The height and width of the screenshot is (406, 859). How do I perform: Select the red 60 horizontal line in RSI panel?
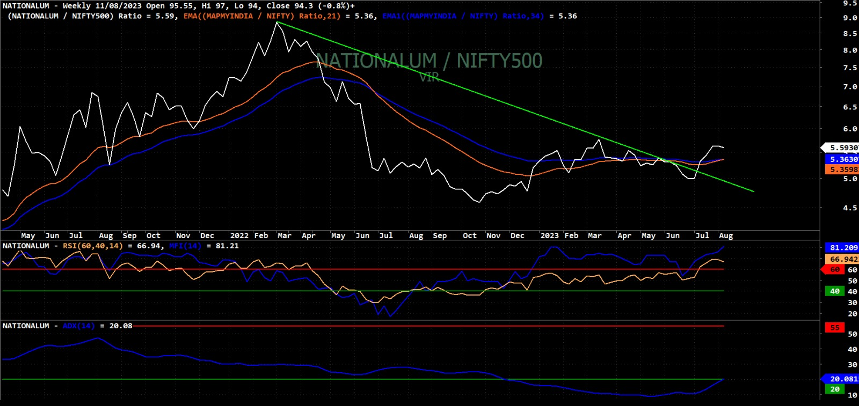pos(363,269)
